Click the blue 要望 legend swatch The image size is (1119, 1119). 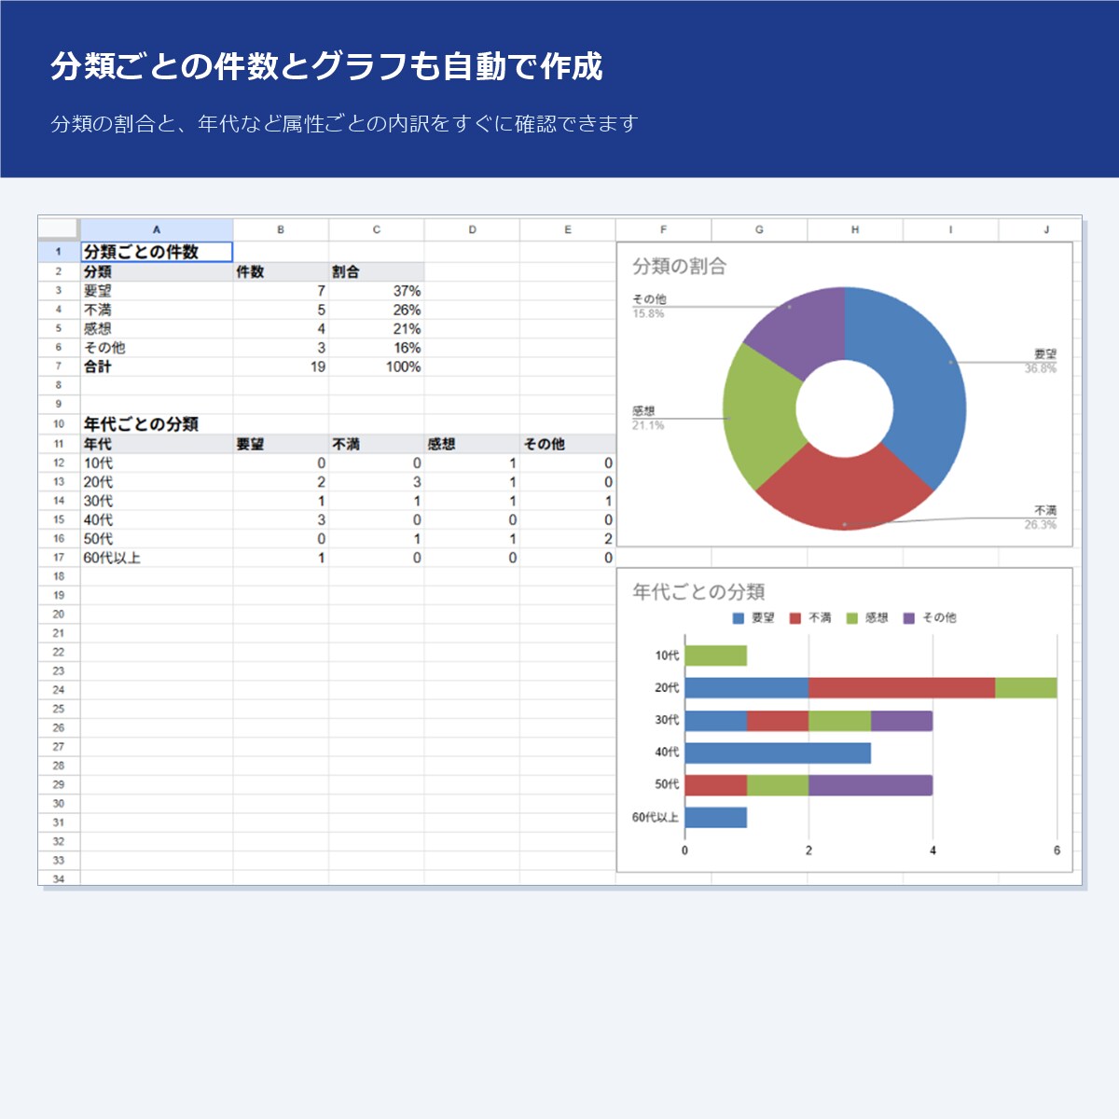pos(739,618)
